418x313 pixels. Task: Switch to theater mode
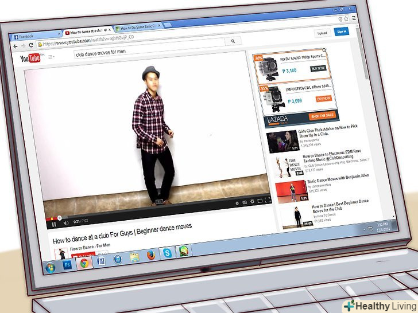pyautogui.click(x=260, y=201)
